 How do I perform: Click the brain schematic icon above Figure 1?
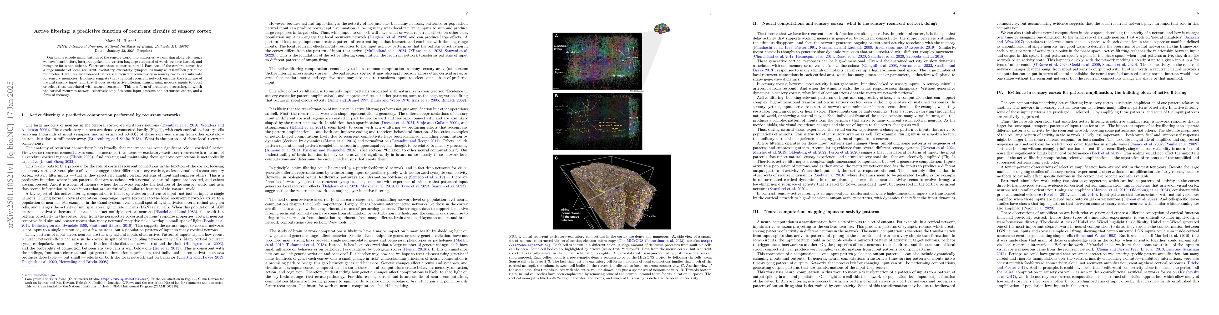[661, 29]
